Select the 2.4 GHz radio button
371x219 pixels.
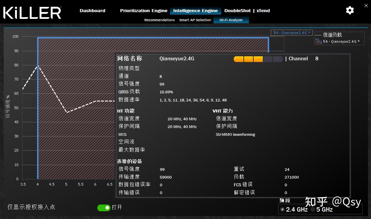tap(282, 209)
